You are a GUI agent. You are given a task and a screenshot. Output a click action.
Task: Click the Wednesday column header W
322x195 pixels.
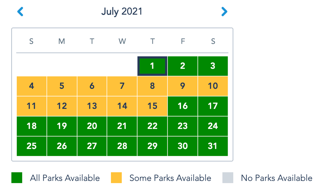pos(122,41)
